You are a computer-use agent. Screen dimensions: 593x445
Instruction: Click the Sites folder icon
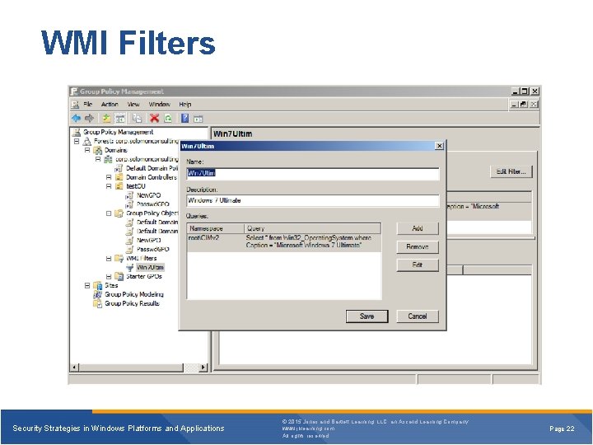point(97,285)
